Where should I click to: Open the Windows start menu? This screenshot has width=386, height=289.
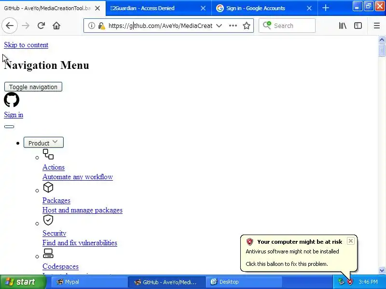(x=23, y=282)
